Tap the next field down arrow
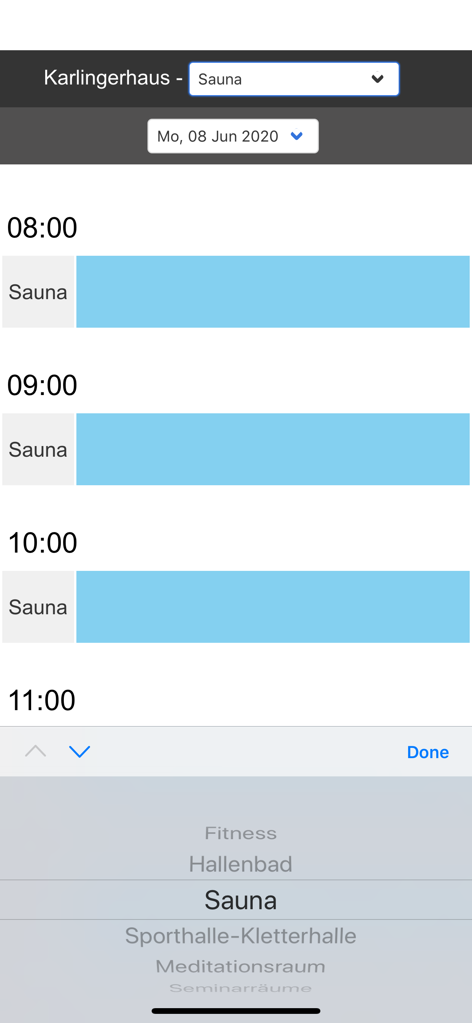Viewport: 472px width, 1023px height. [80, 751]
